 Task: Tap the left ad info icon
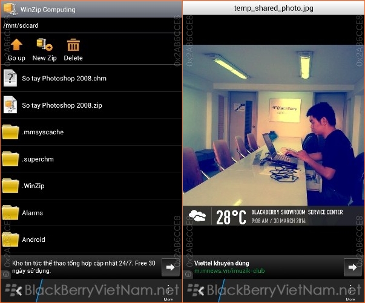(6, 275)
